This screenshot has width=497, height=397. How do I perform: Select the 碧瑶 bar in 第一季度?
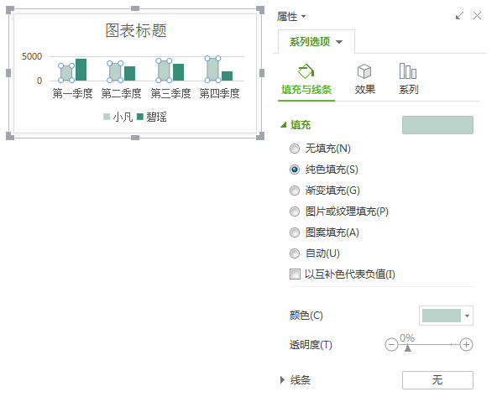coord(81,70)
